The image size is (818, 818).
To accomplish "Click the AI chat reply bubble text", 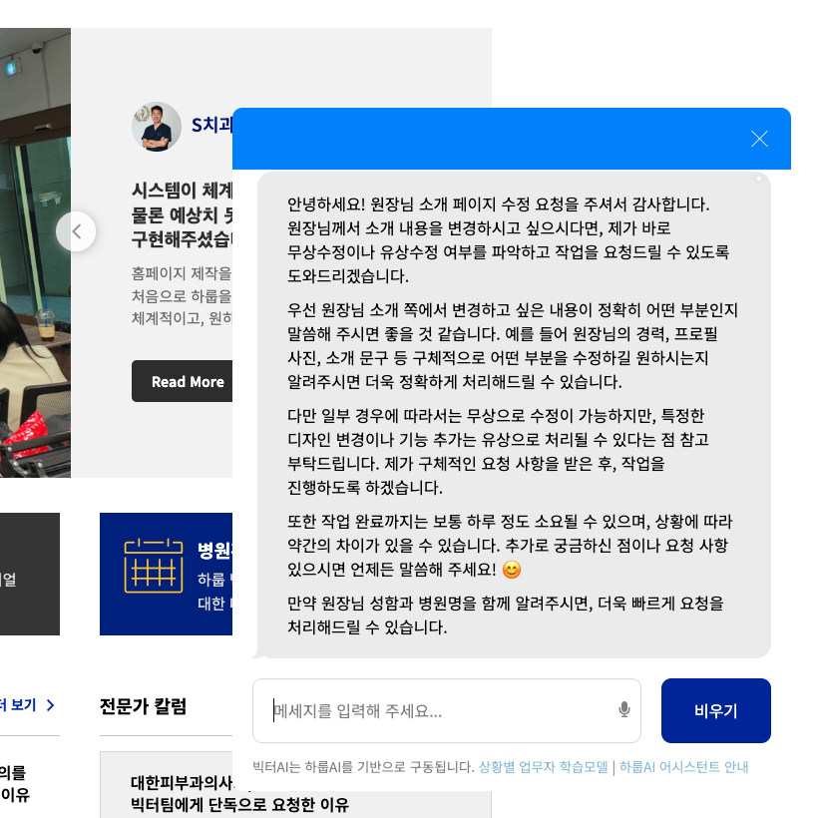I will (x=514, y=415).
